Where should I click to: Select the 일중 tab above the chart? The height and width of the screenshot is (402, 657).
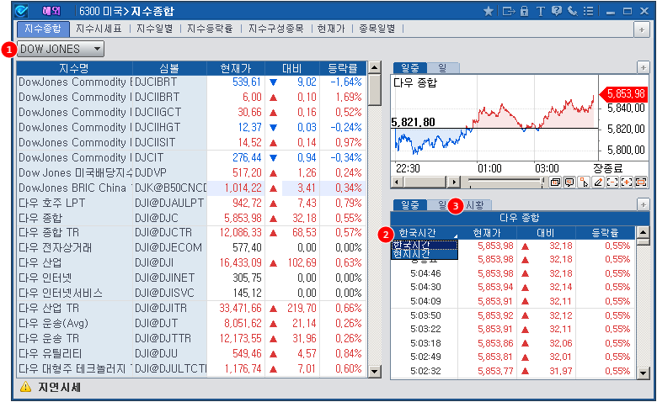tap(409, 68)
